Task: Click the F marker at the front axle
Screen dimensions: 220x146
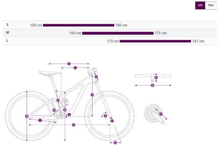Action: (x=112, y=121)
